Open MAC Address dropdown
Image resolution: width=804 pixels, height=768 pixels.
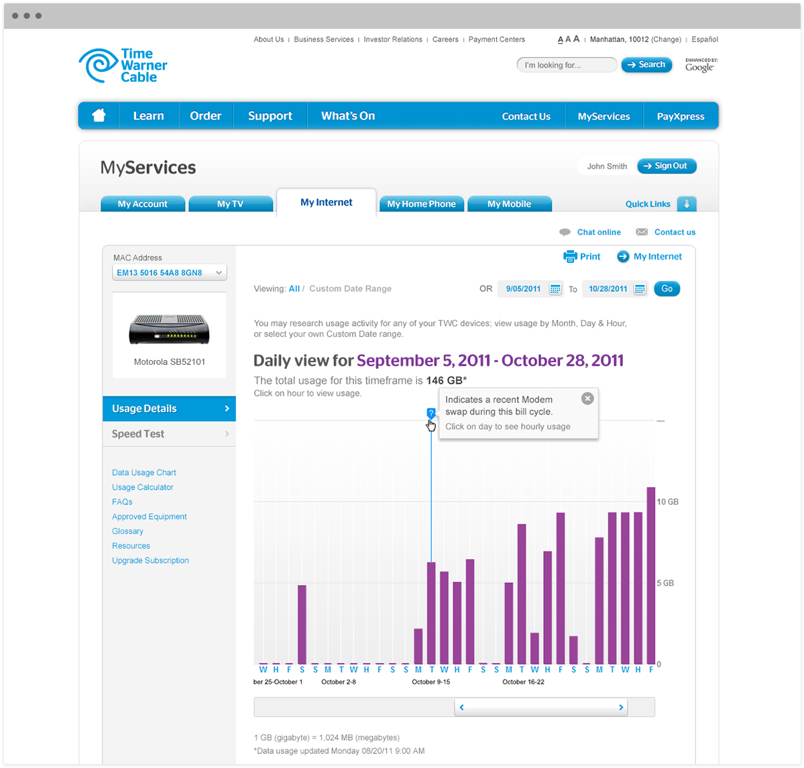tap(169, 272)
